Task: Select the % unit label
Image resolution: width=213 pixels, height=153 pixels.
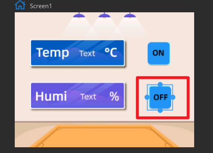Action: 114,96
